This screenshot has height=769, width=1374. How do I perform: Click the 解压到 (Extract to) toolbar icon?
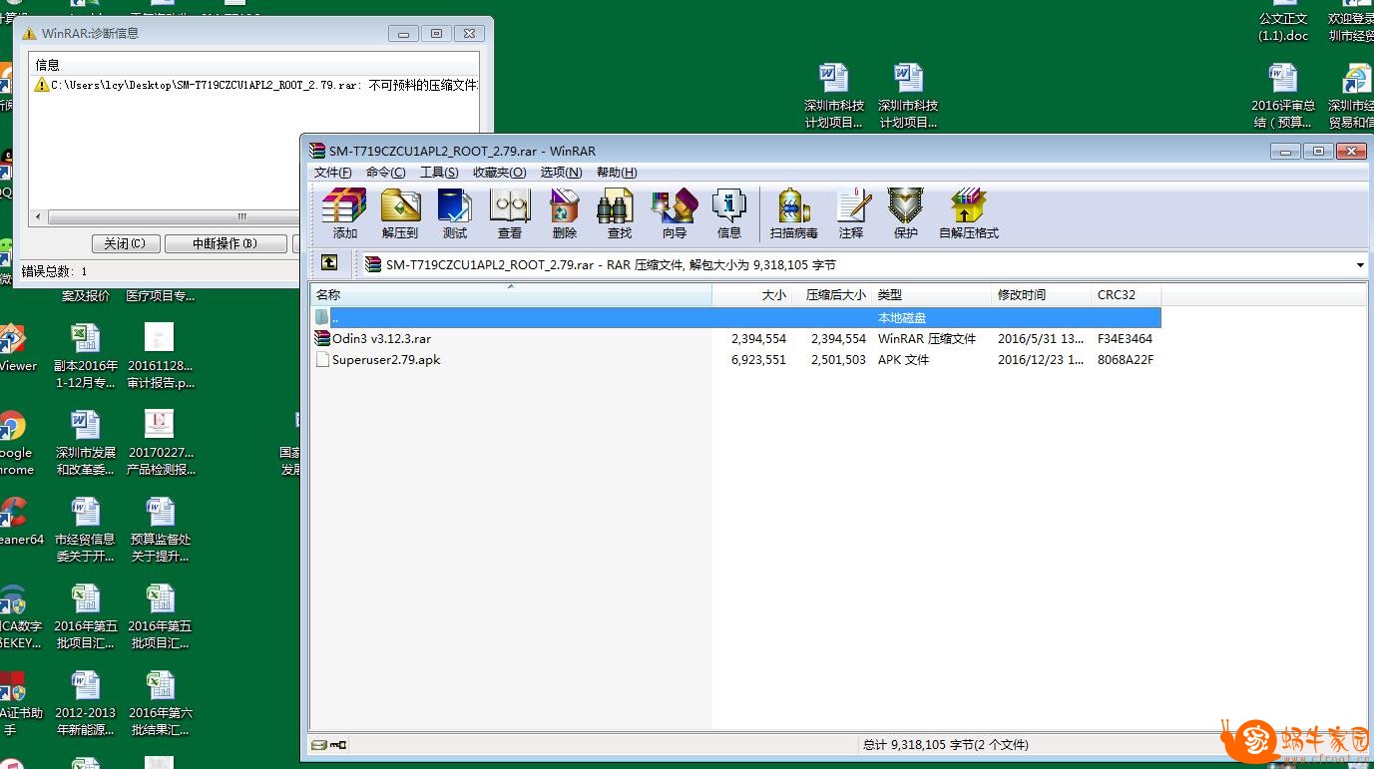pos(400,213)
